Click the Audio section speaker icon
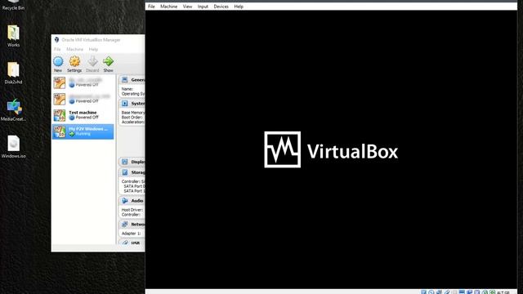Image resolution: width=523 pixels, height=294 pixels. tap(125, 201)
